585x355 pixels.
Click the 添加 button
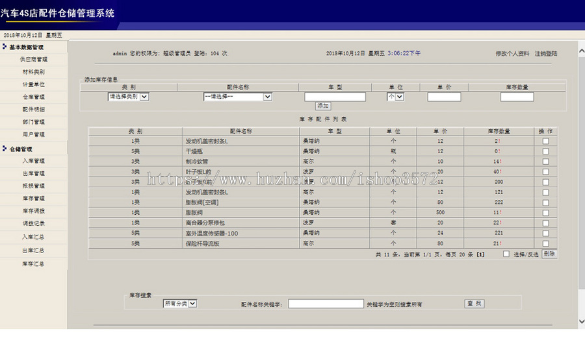[322, 106]
